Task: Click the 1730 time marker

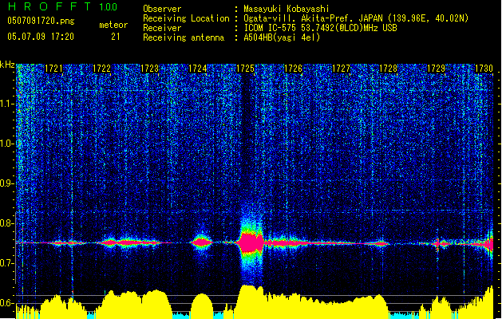Action: click(x=484, y=69)
